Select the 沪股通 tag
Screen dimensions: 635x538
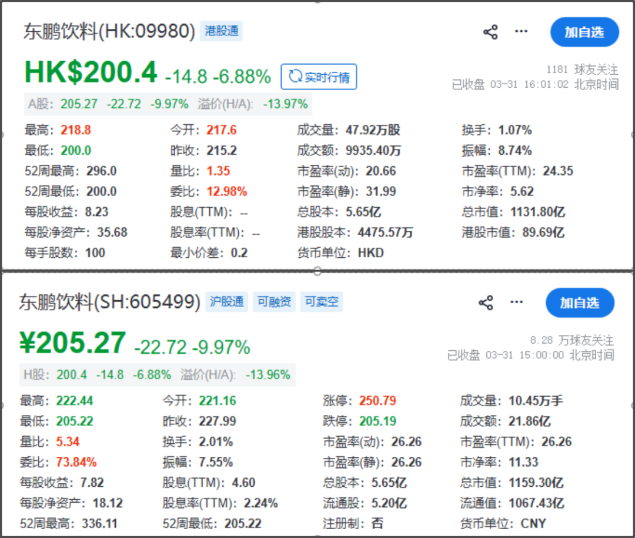point(226,302)
